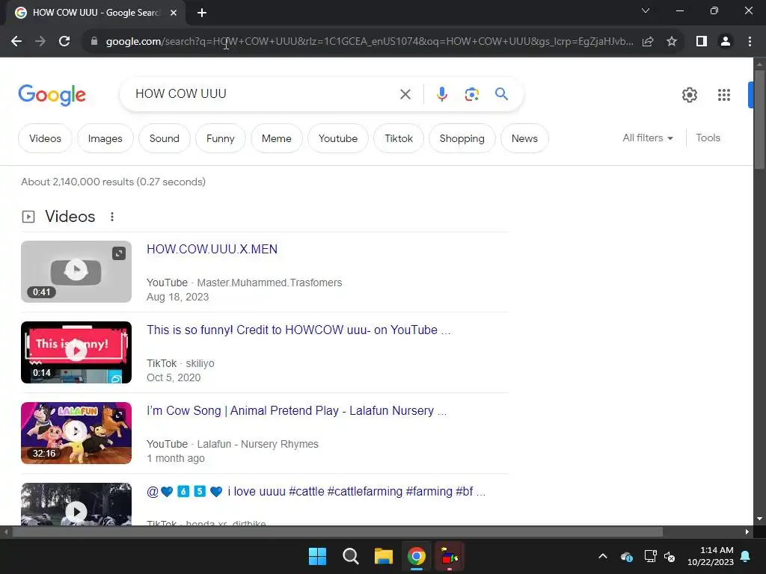Search by image with Lens icon
Screen dimensions: 766x574
click(471, 94)
